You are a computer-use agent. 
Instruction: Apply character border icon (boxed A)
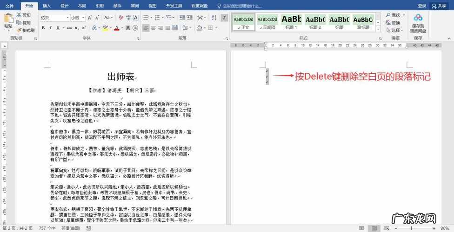[x=135, y=18]
